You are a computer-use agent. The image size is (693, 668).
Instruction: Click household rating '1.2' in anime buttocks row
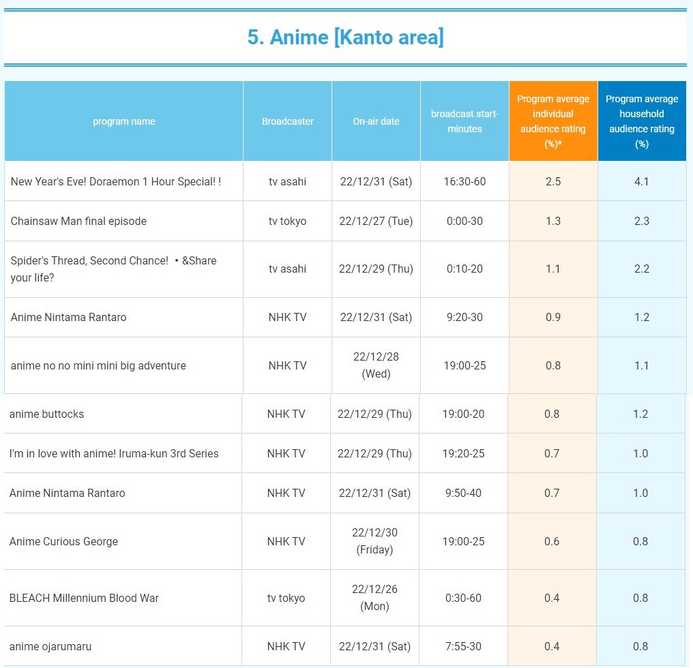640,414
